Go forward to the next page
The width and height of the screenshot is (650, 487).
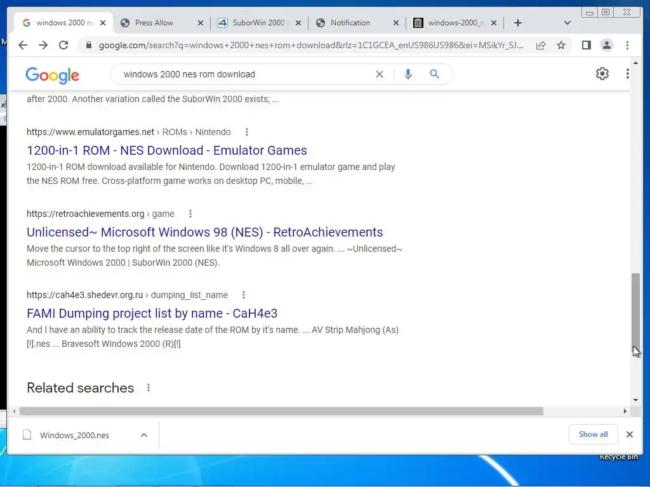coord(43,45)
